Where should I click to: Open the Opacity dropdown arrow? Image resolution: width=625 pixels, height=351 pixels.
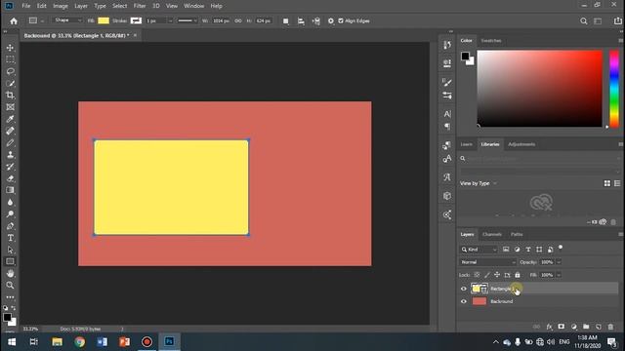pyautogui.click(x=559, y=262)
